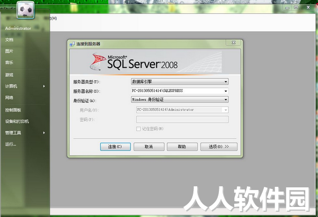The width and height of the screenshot is (318, 217).
Task: Open 设备和打印机 devices and printers
Action: [17, 121]
